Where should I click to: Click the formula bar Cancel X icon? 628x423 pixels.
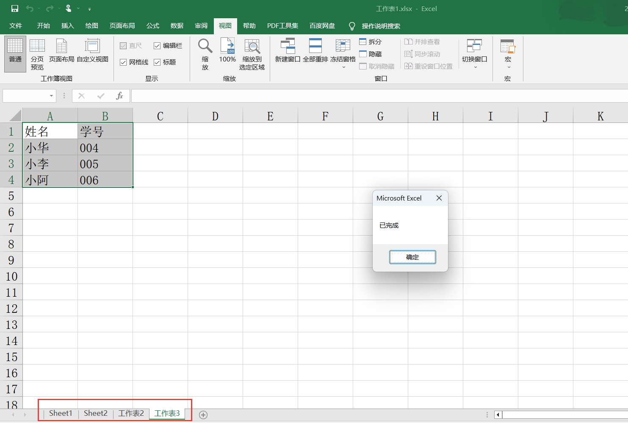click(82, 96)
